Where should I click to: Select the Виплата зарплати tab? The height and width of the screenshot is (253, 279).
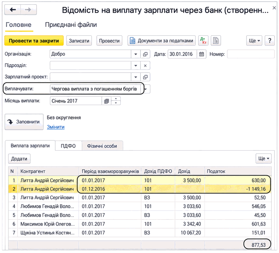tap(30, 146)
